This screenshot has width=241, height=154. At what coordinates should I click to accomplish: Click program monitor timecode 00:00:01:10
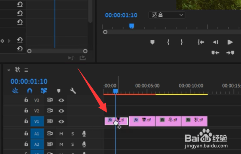121,15
